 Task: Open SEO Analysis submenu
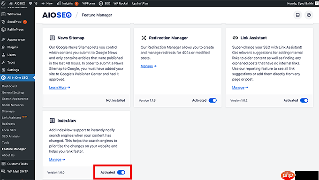click(11, 136)
